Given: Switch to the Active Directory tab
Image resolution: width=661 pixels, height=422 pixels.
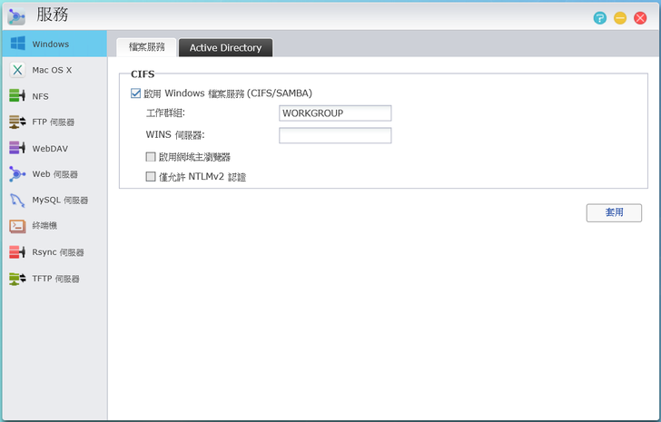Looking at the screenshot, I should click(x=225, y=47).
